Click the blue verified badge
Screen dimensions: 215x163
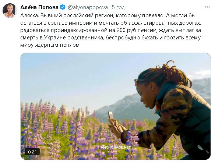(63, 7)
